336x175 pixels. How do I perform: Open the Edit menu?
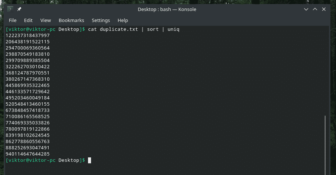(x=28, y=20)
